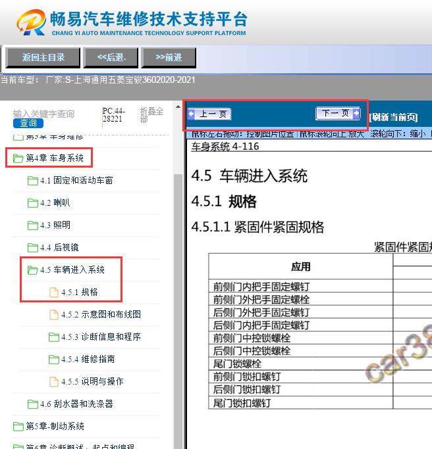Click folder icon of 4.3 照明
432x449 pixels.
(x=33, y=225)
